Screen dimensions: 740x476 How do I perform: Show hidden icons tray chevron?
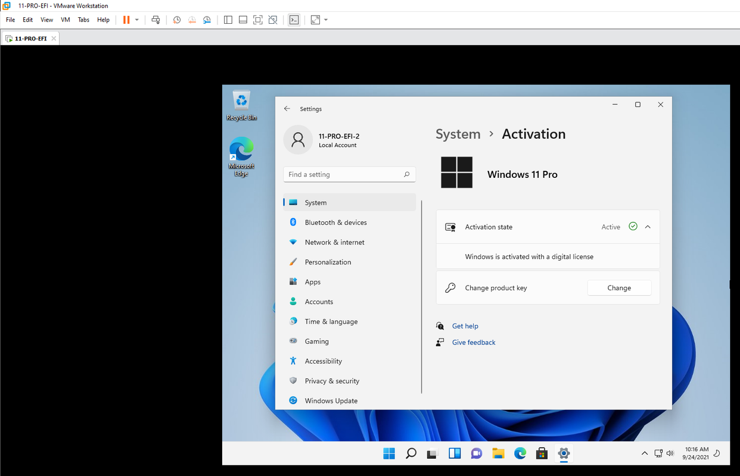(645, 453)
